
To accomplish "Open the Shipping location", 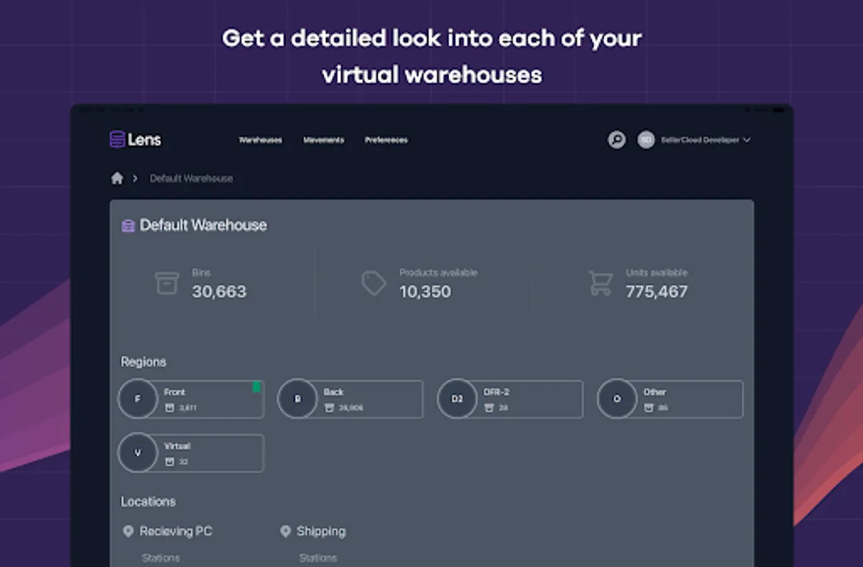I will 321,531.
